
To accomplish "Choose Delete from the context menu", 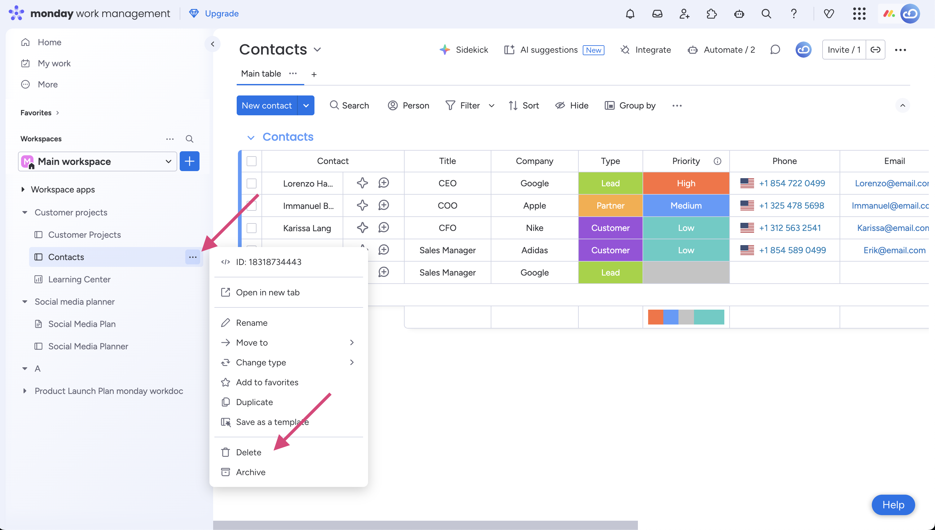I will pos(248,452).
